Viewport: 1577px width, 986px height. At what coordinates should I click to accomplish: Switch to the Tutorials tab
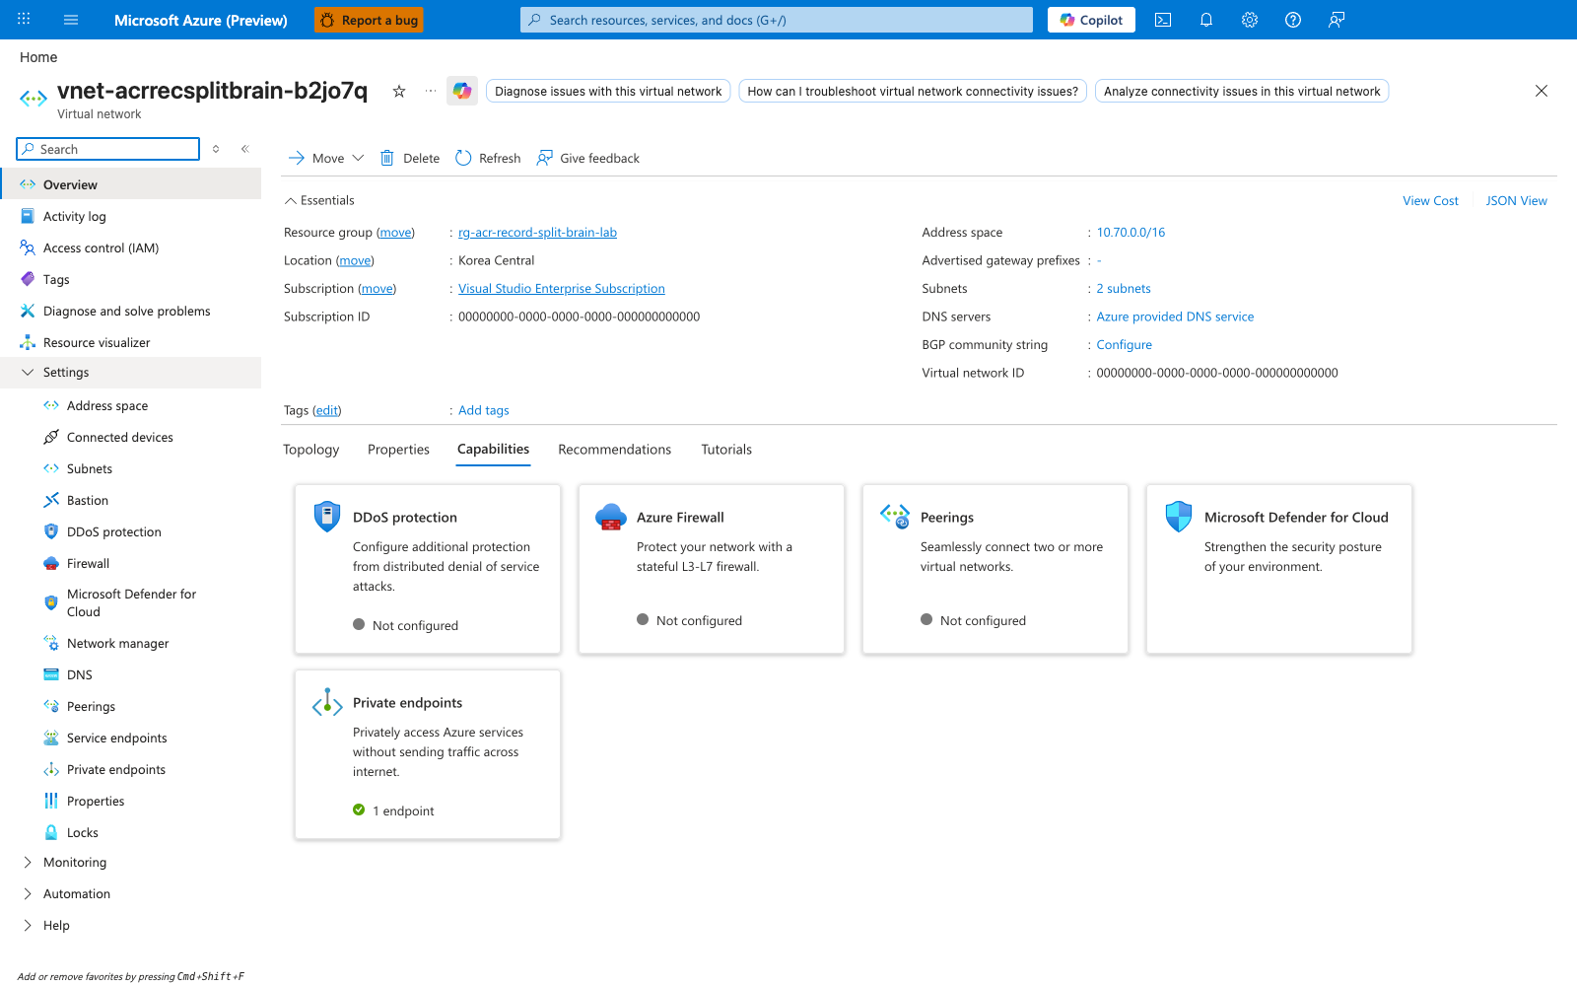click(726, 450)
